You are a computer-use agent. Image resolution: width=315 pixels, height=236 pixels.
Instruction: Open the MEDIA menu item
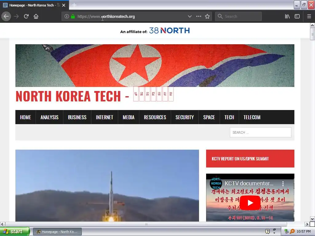(x=129, y=117)
